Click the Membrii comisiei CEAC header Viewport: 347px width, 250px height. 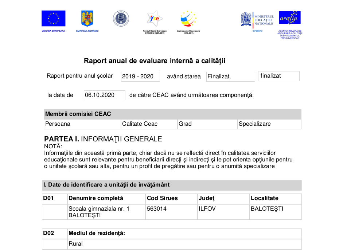[x=172, y=114]
